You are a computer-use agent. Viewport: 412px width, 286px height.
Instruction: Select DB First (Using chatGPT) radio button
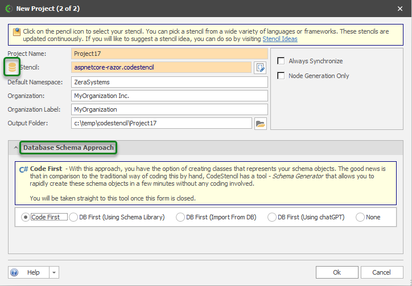(272, 217)
